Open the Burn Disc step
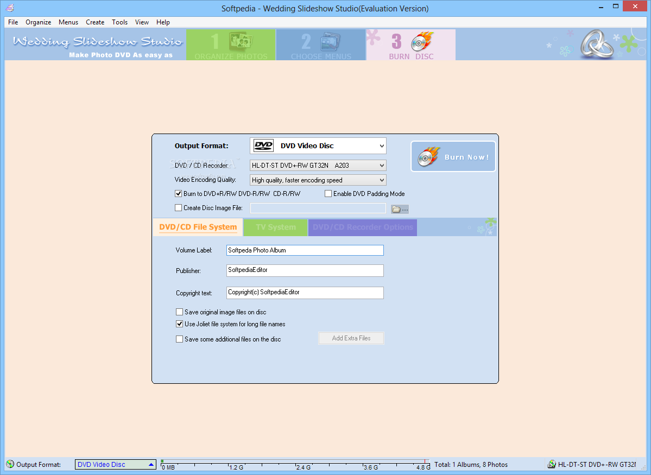This screenshot has width=651, height=475. (410, 45)
